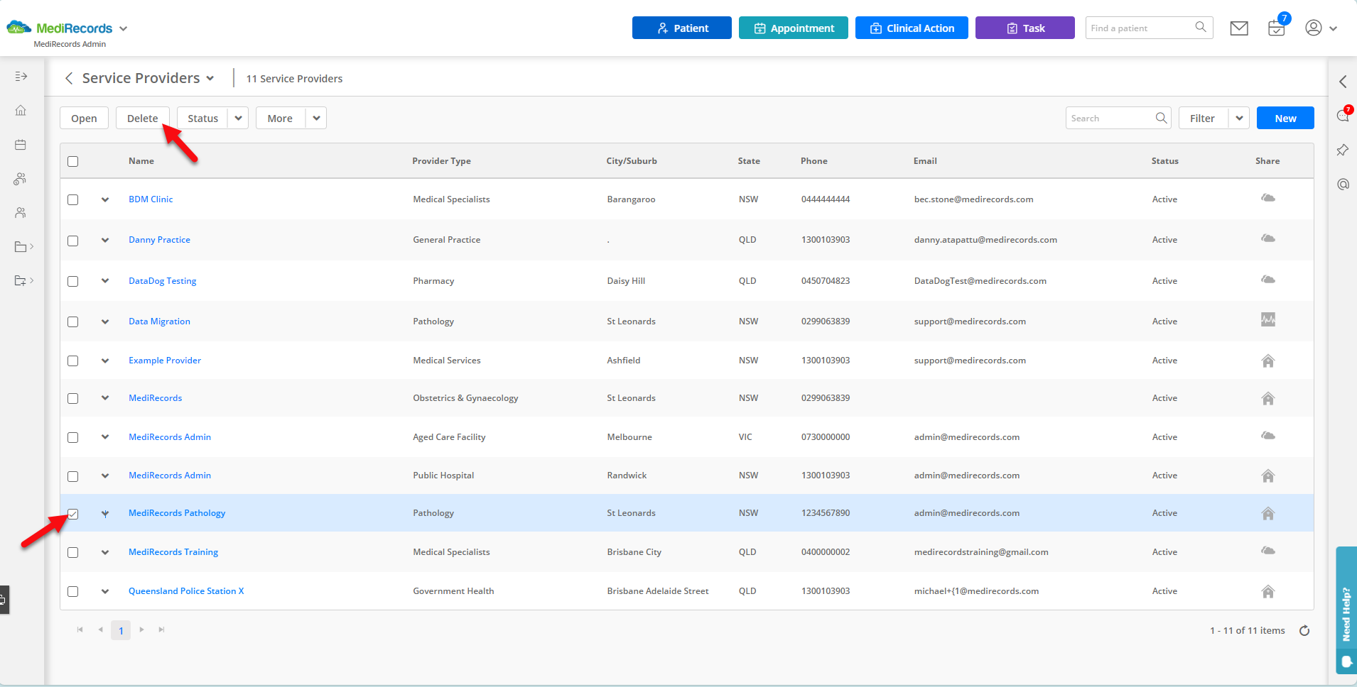Click the house share icon for Example Provider

[x=1267, y=361]
